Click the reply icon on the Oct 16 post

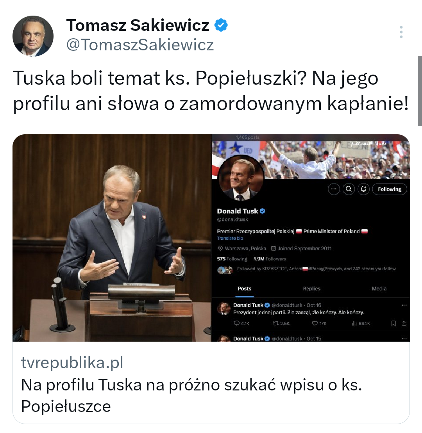click(x=236, y=323)
